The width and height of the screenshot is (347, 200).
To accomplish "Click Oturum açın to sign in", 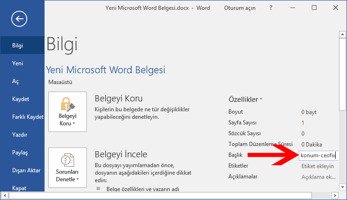I will pos(240,8).
